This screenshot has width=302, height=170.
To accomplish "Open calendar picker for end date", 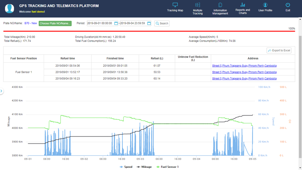I will click(x=149, y=23).
